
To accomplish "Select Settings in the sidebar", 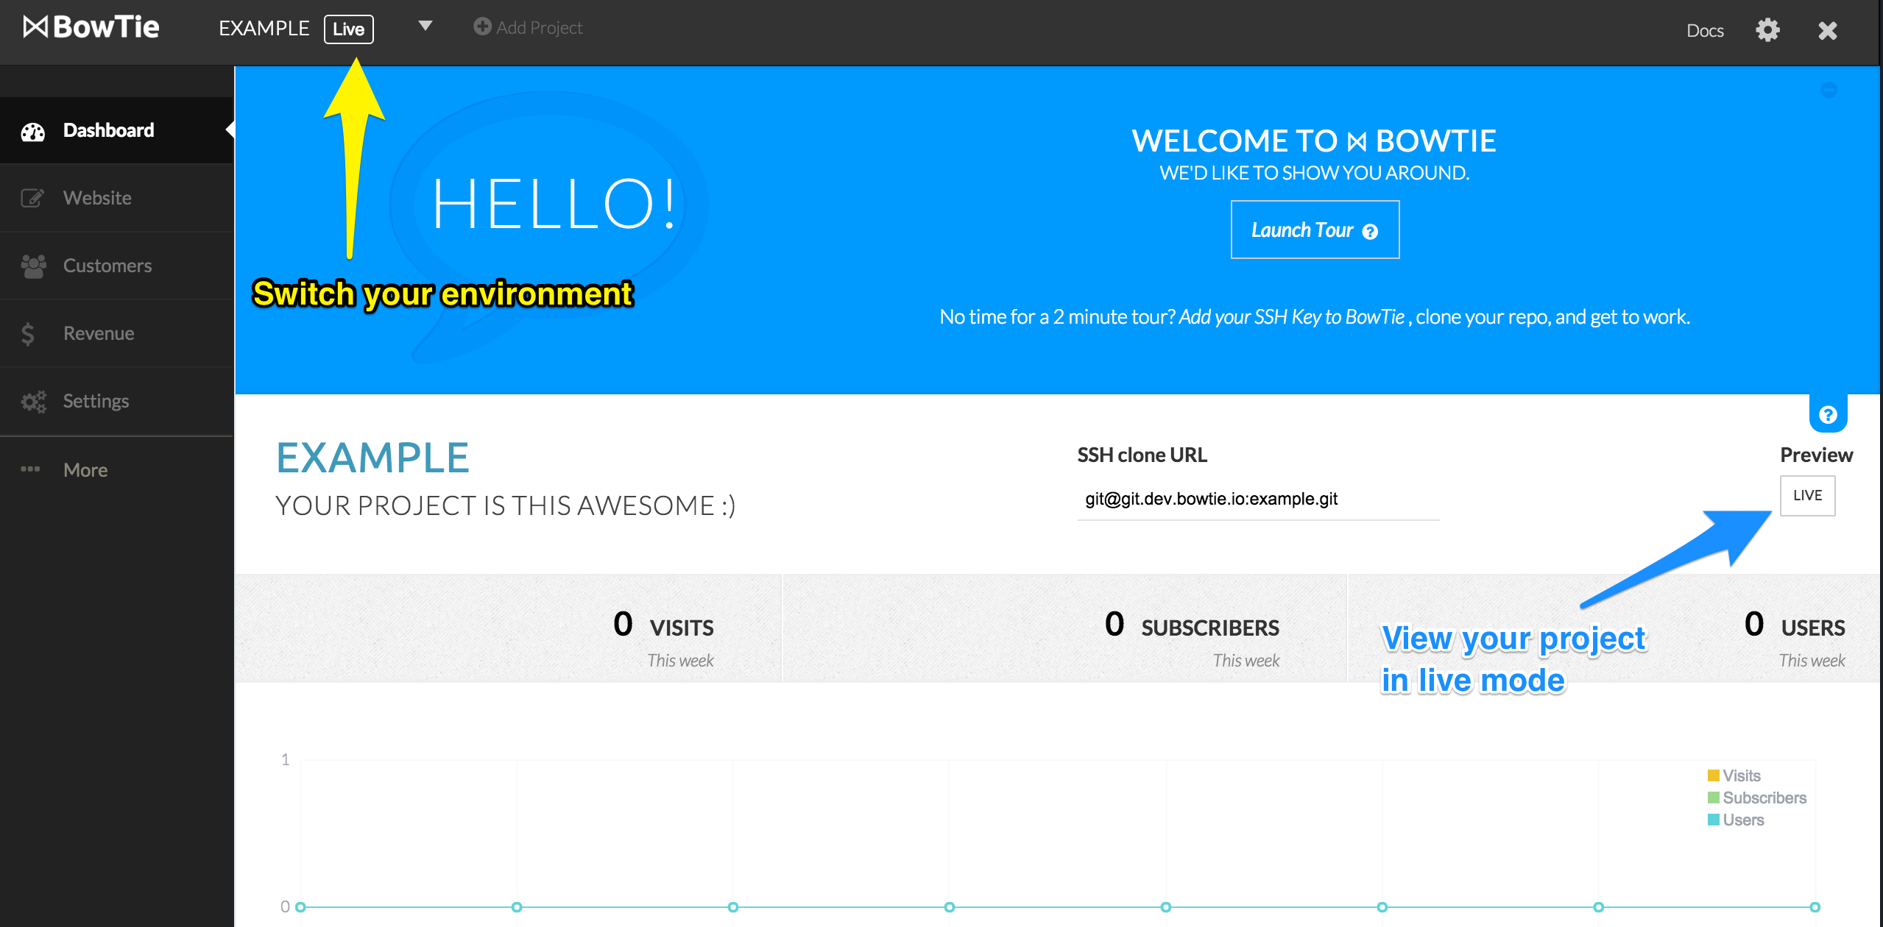I will pos(117,401).
